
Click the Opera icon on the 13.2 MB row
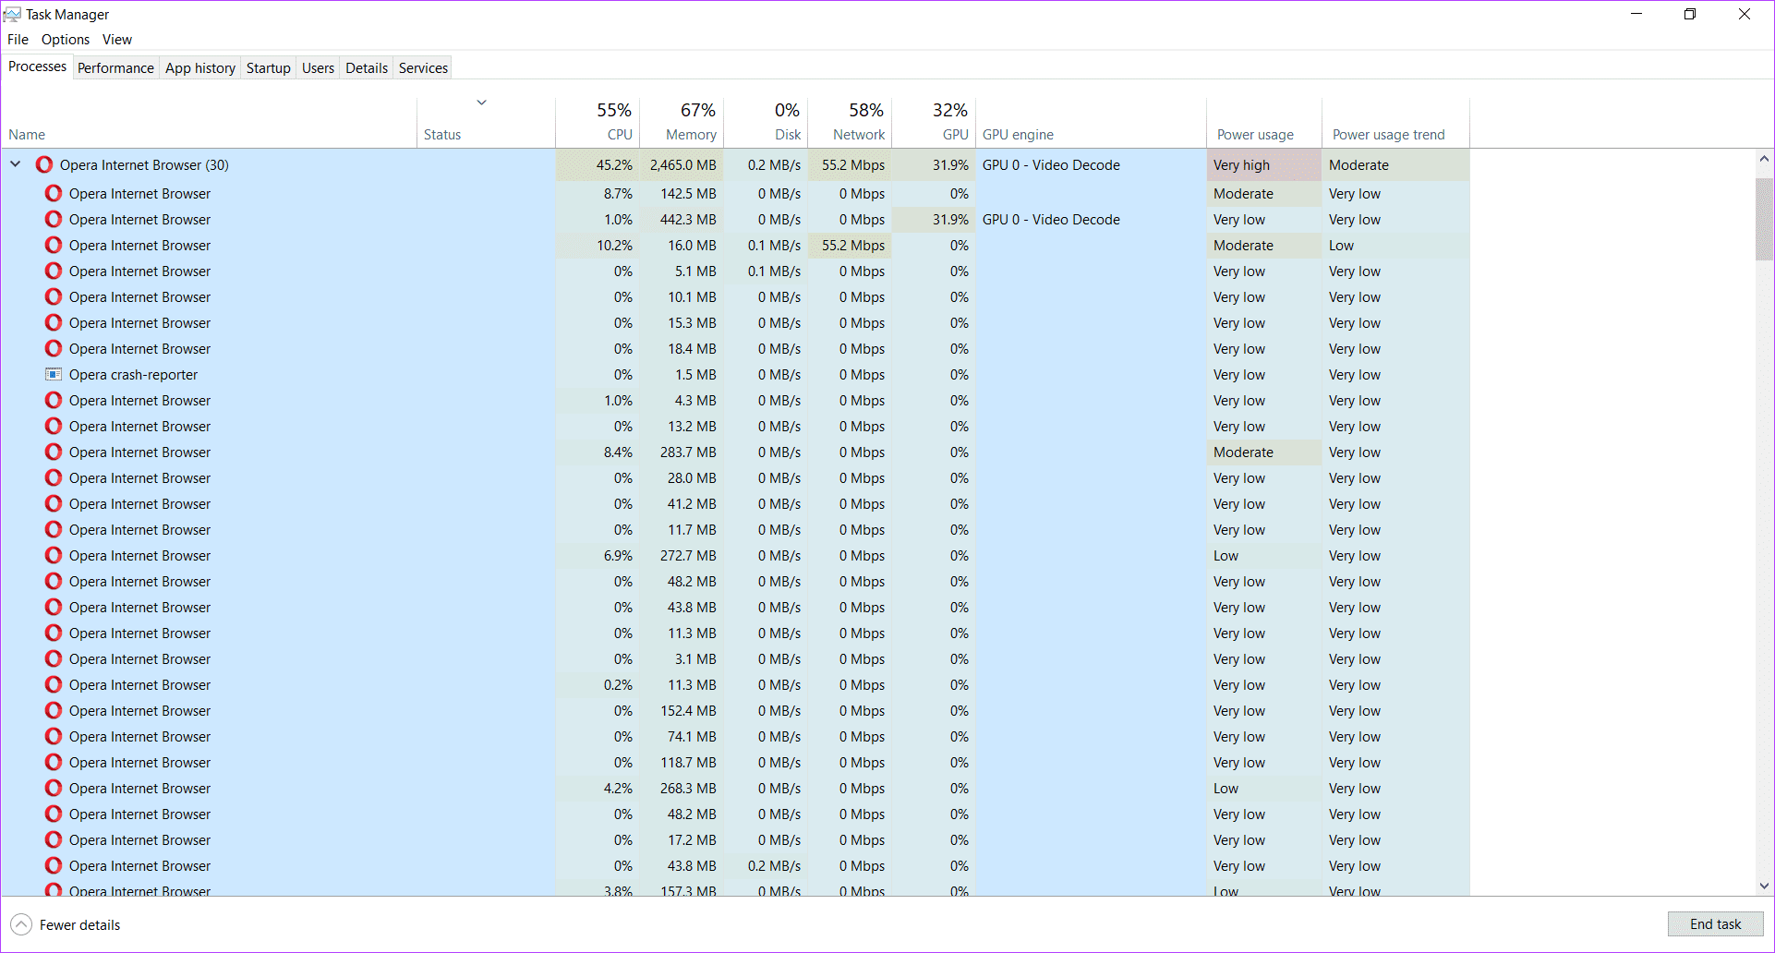[x=54, y=426]
